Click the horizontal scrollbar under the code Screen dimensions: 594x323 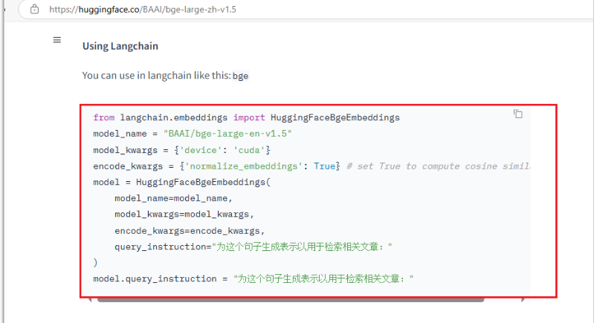coord(291,300)
